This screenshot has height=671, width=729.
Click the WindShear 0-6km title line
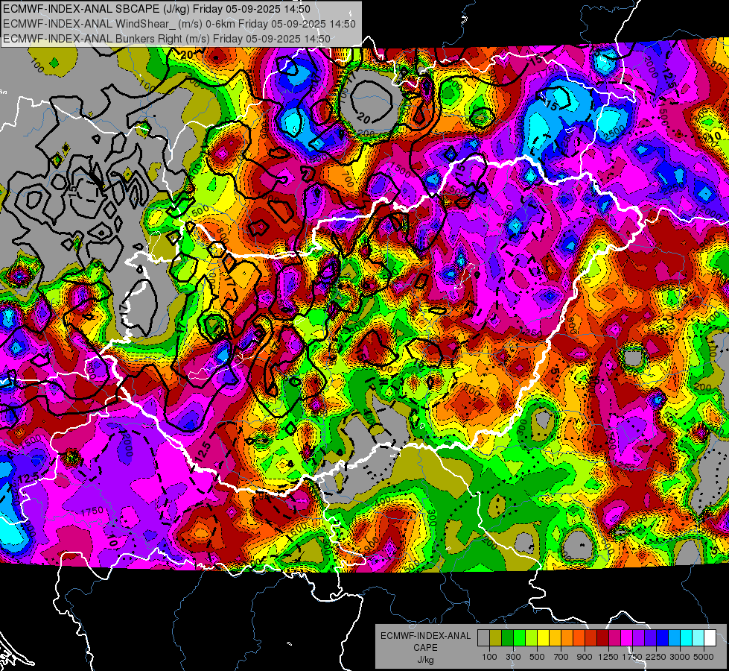pyautogui.click(x=179, y=24)
